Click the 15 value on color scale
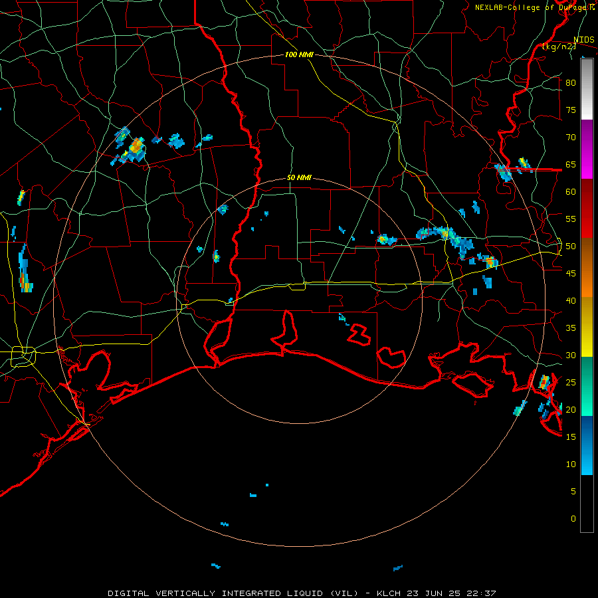This screenshot has height=598, width=598. click(x=571, y=437)
